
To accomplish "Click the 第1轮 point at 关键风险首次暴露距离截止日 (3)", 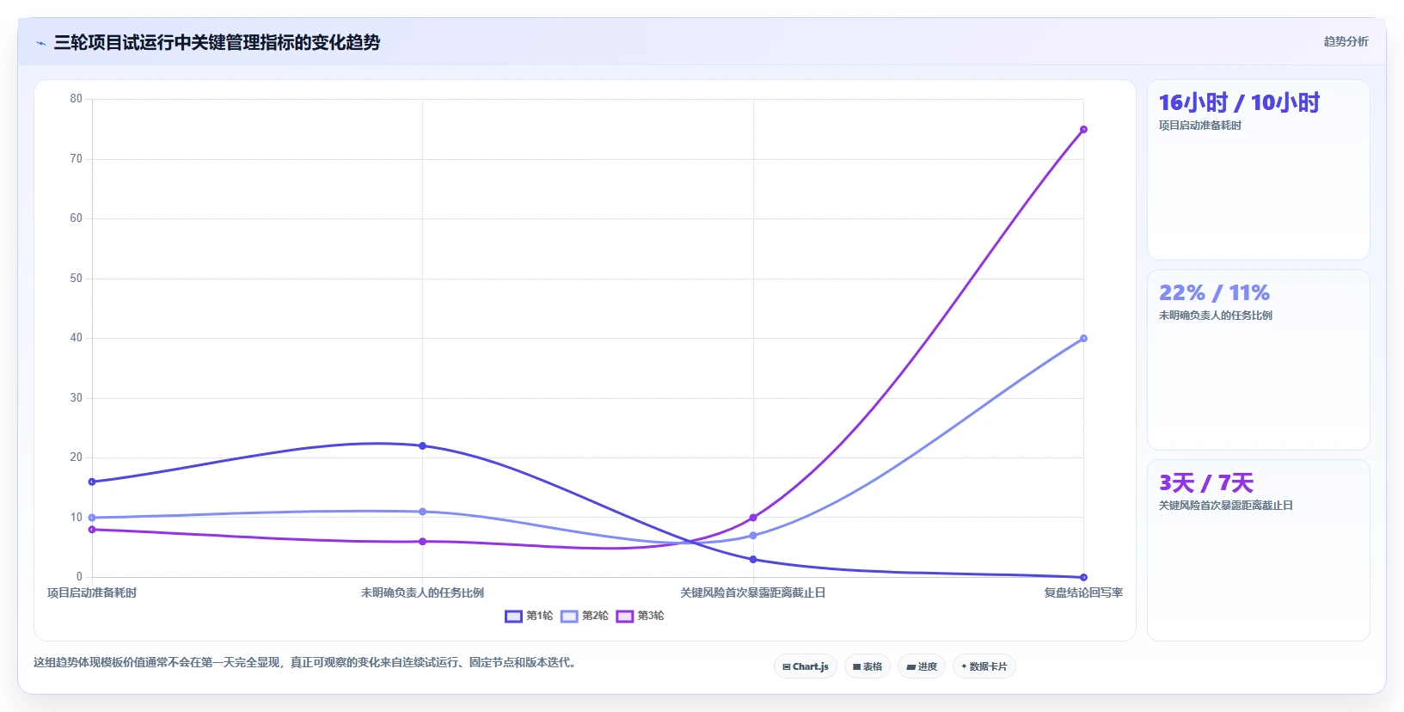I will [753, 560].
